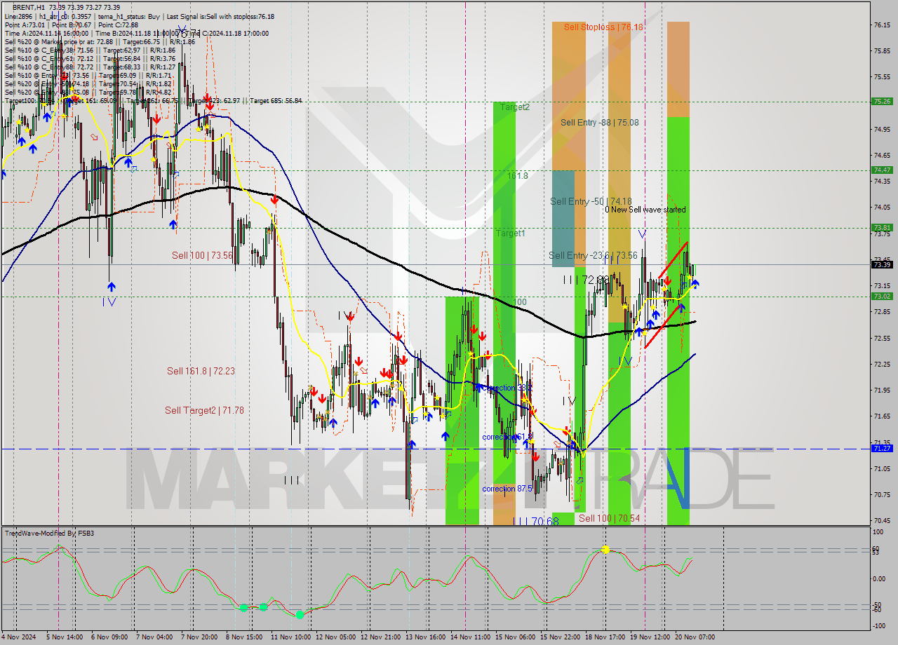Viewport: 898px width, 645px height.
Task: Select the 'Sell Entry -50 | 74.18' label
Action: (591, 201)
